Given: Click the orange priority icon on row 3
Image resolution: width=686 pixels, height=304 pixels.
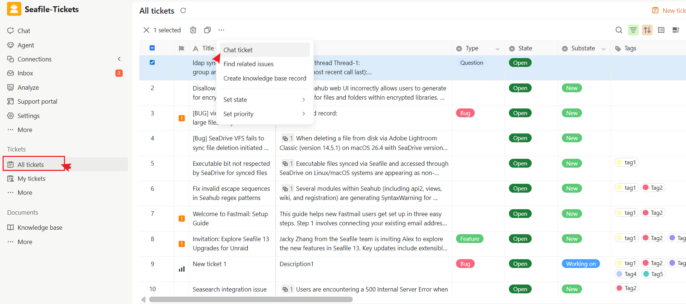Looking at the screenshot, I should (x=182, y=118).
